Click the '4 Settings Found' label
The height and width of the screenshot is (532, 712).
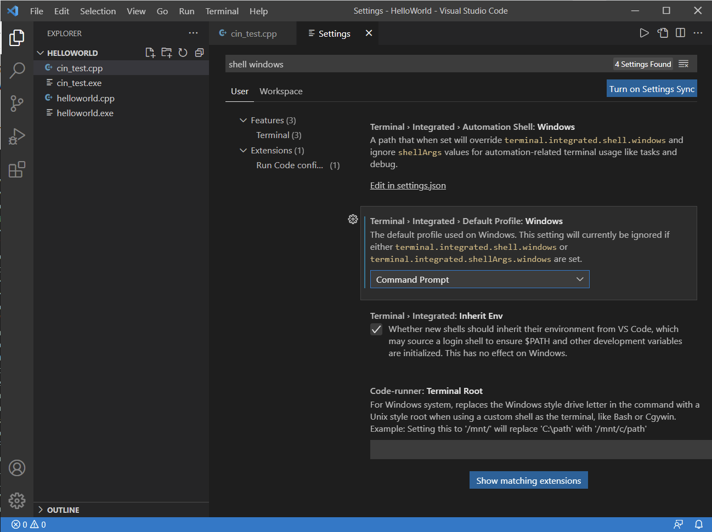coord(643,64)
